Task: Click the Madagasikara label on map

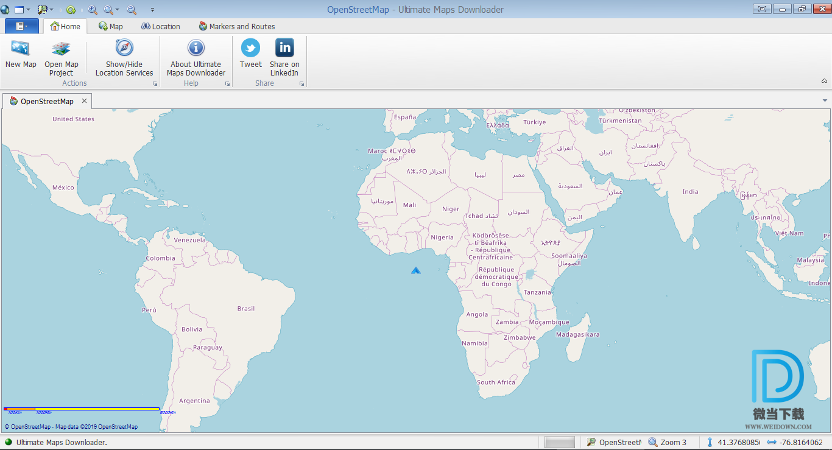Action: (x=577, y=334)
